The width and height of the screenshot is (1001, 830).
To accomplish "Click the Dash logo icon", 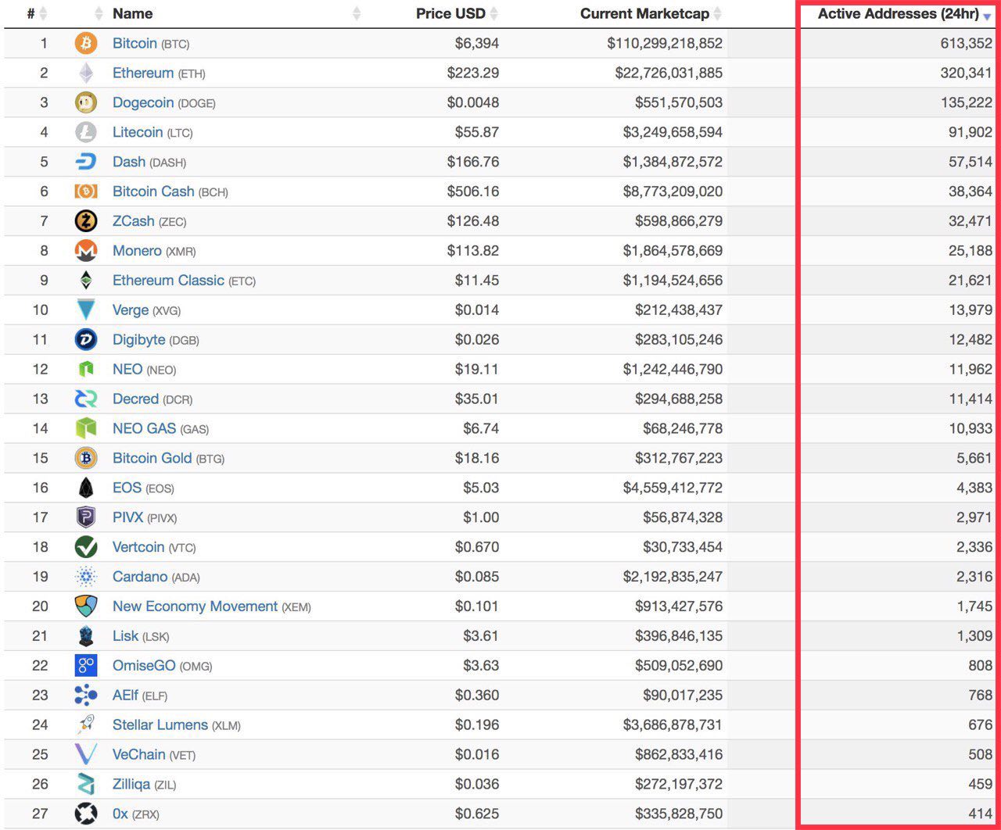I will tap(86, 162).
